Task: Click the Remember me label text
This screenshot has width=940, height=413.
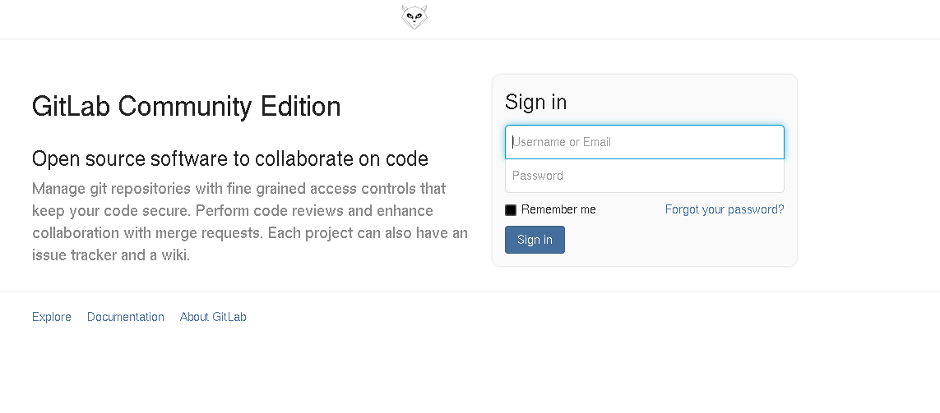Action: (x=558, y=209)
